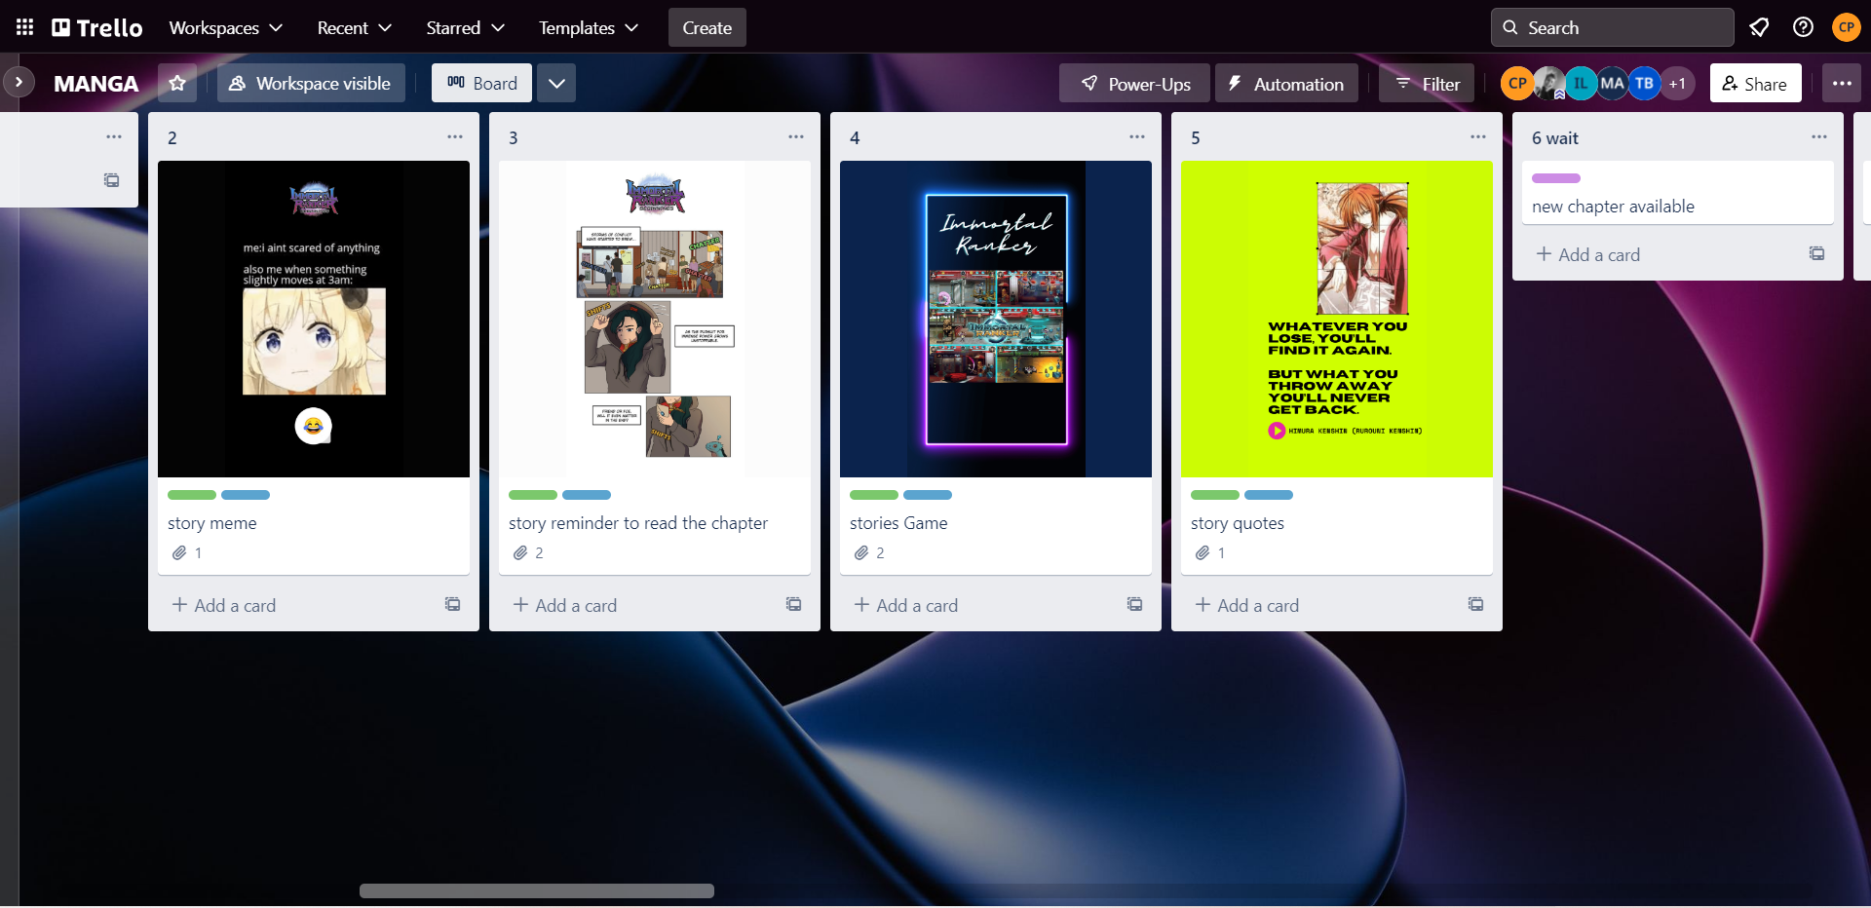This screenshot has width=1871, height=908.
Task: Star the MANGA board
Action: pyautogui.click(x=177, y=83)
